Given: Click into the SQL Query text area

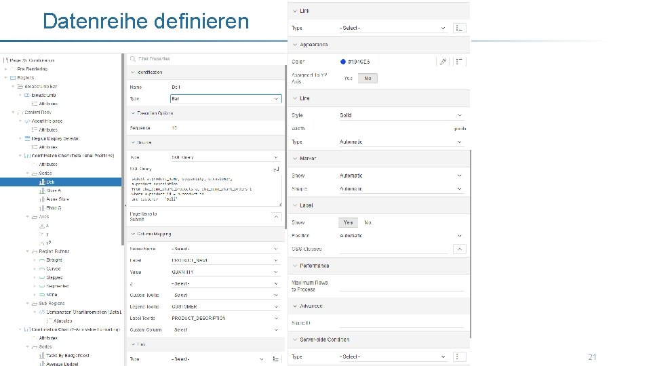Looking at the screenshot, I should 205,190.
